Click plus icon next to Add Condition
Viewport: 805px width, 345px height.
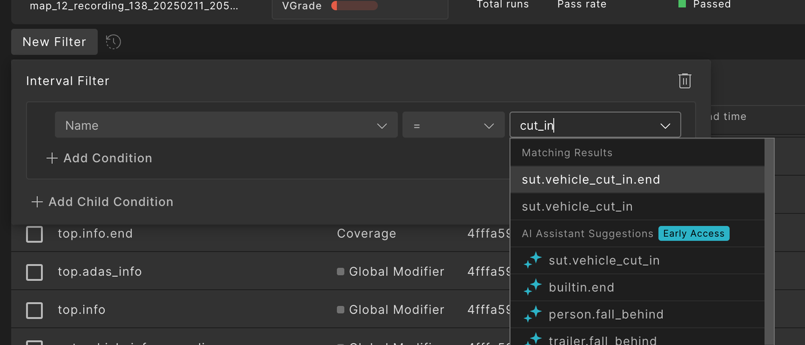coord(52,158)
